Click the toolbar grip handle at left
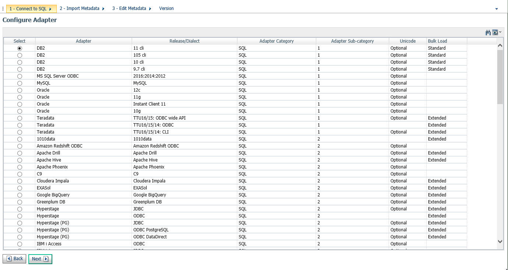 tap(3, 8)
